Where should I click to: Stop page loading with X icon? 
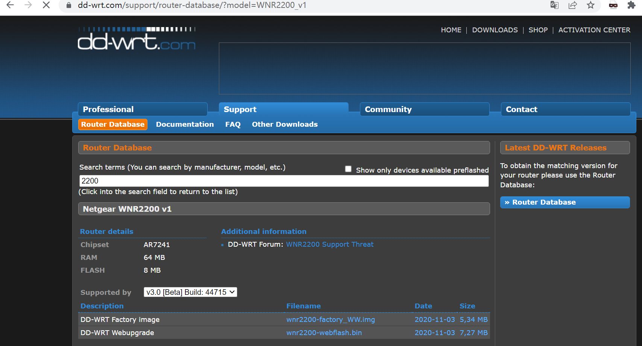click(46, 5)
